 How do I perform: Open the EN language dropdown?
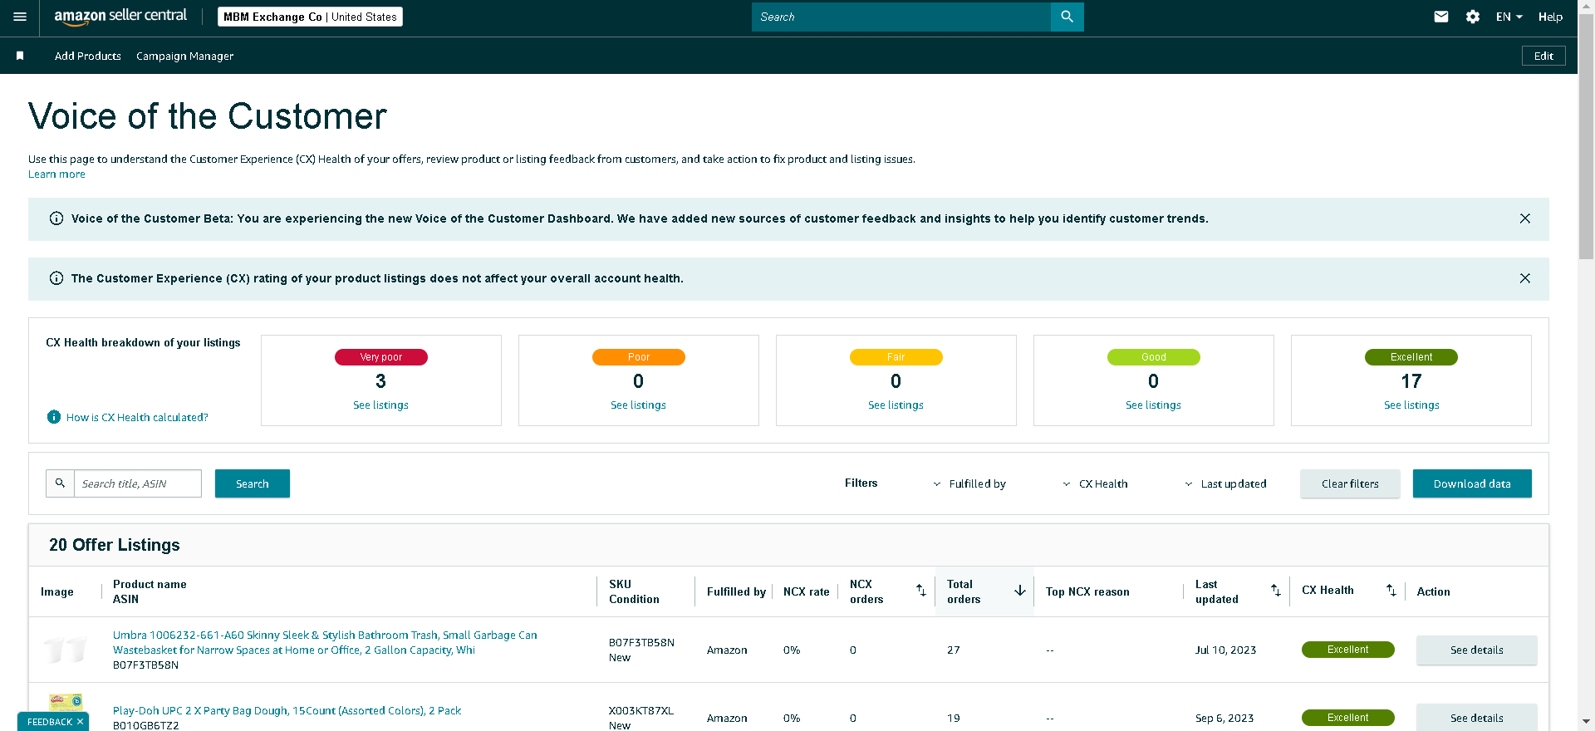point(1509,17)
